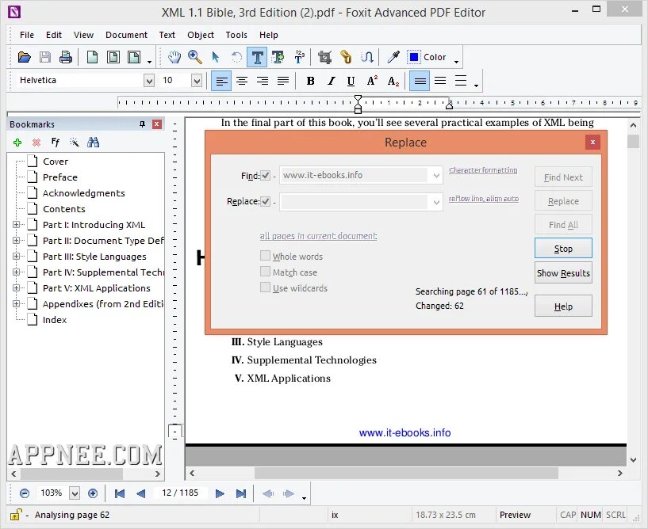Activate the Text edit tool
The height and width of the screenshot is (529, 648).
pos(257,57)
